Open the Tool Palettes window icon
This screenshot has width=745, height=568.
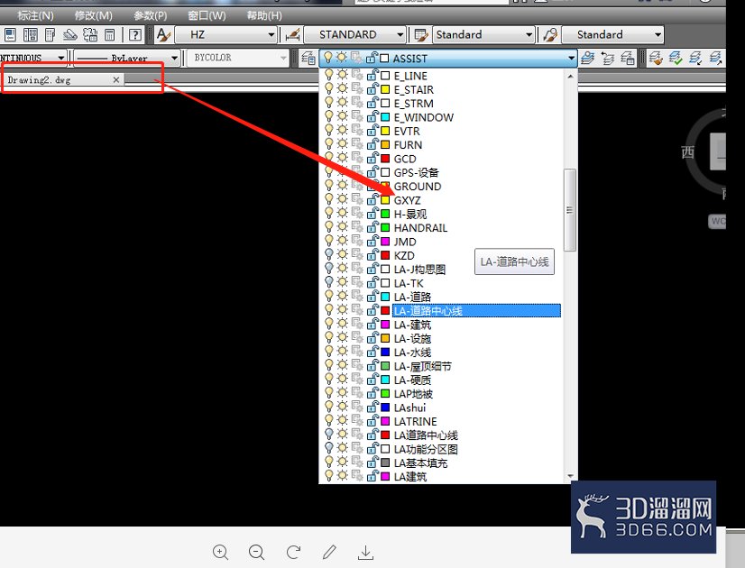click(50, 34)
